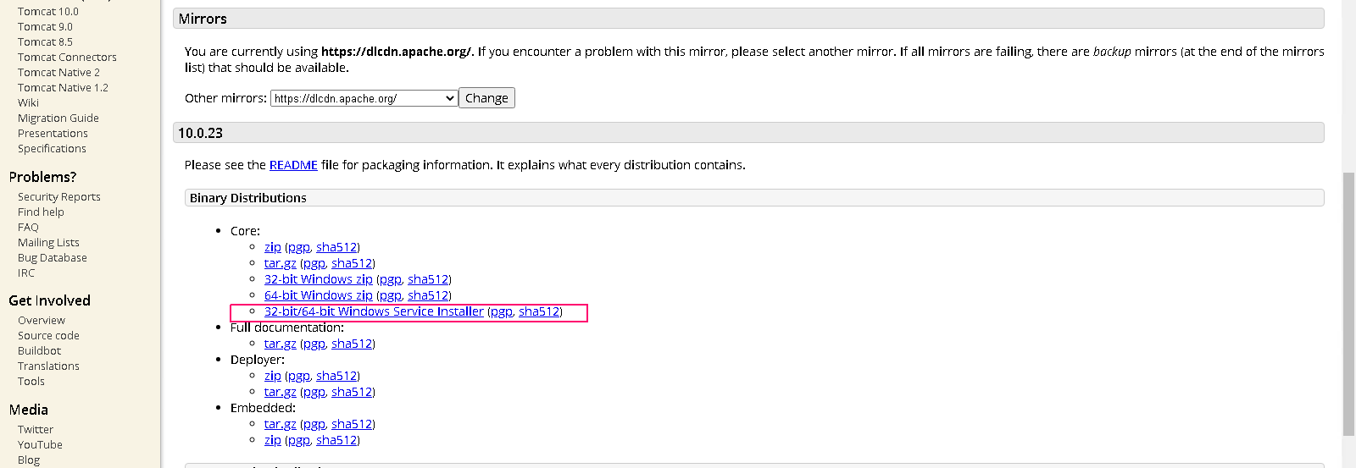
Task: Open the FAQ sidebar link
Action: tap(28, 228)
